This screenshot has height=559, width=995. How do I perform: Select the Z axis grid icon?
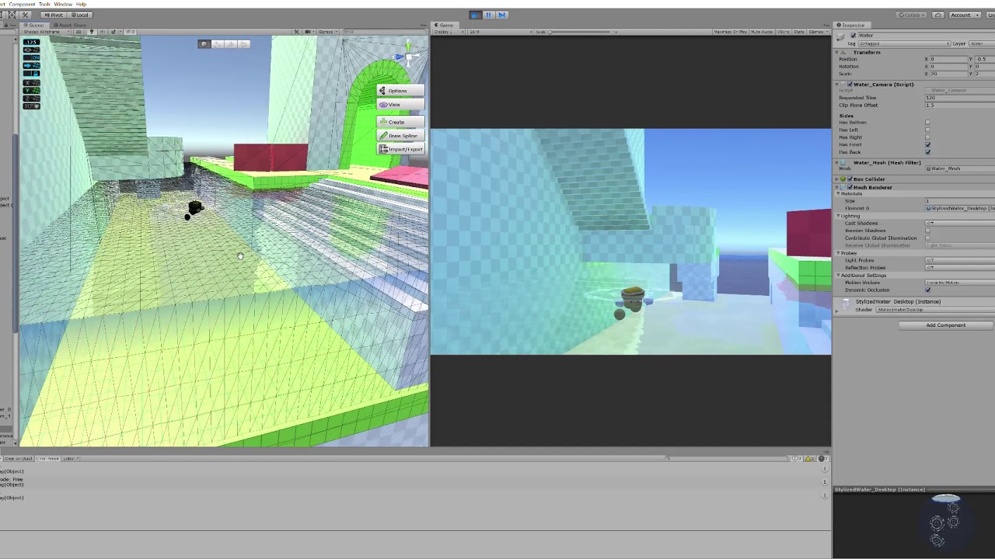click(31, 99)
